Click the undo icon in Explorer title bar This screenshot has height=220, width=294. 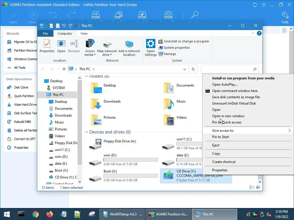(x=64, y=25)
